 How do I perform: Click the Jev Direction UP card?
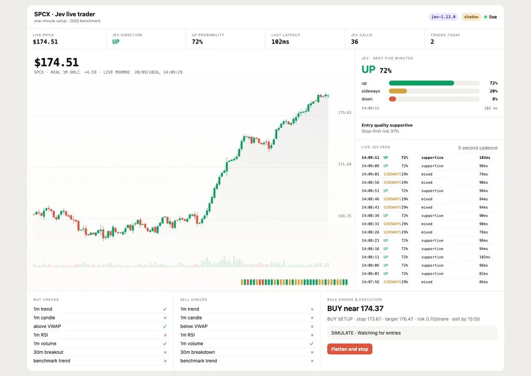pos(146,39)
